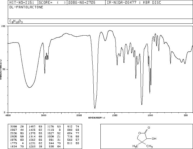Screen dimensions: 193x149
Task: Select peak table entry 2967
Action: (13, 130)
